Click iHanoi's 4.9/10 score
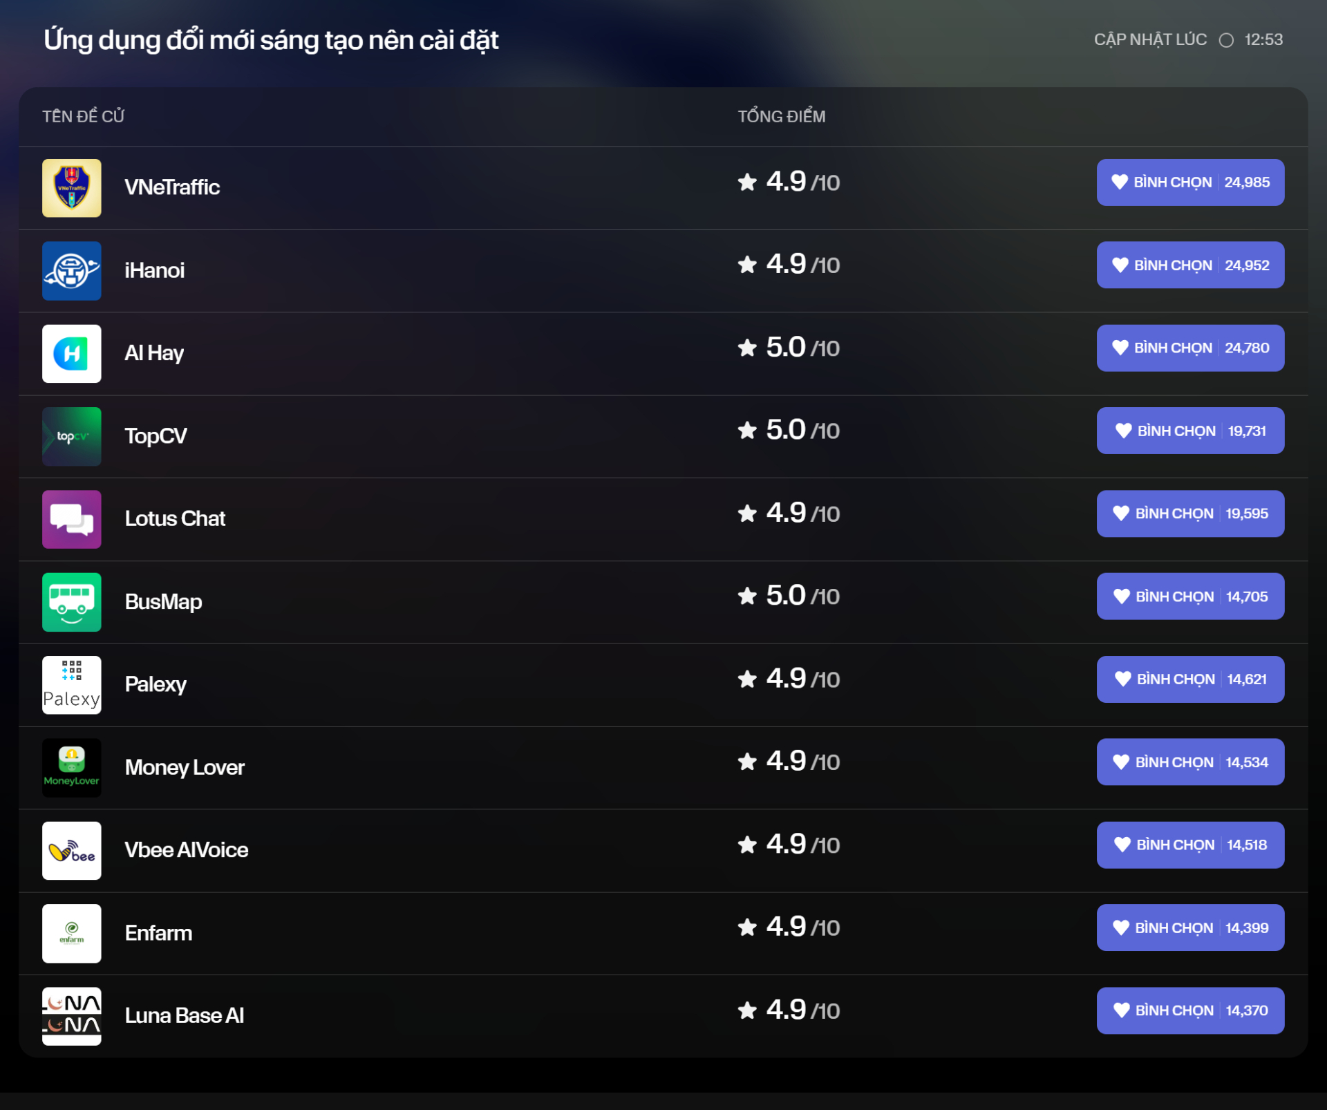This screenshot has height=1110, width=1327. click(x=789, y=264)
